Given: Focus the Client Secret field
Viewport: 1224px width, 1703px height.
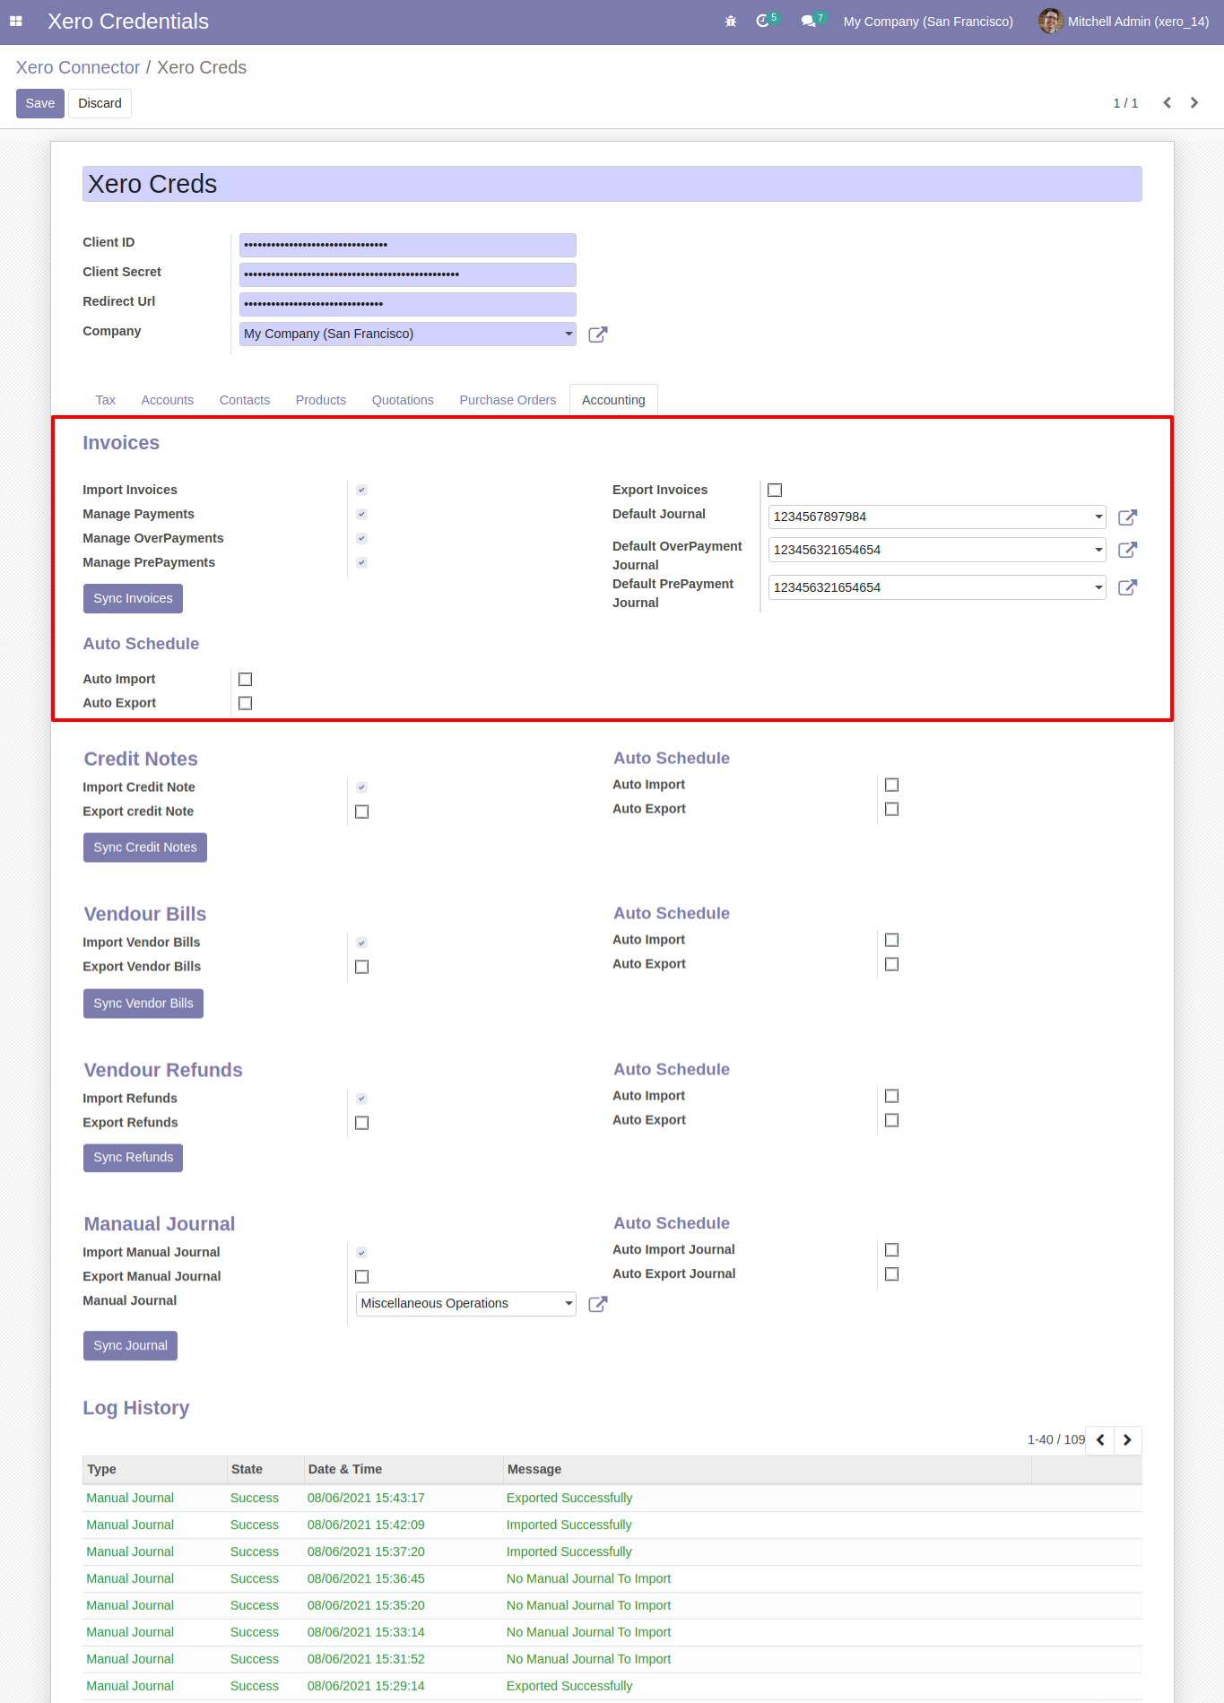Looking at the screenshot, I should 407,274.
